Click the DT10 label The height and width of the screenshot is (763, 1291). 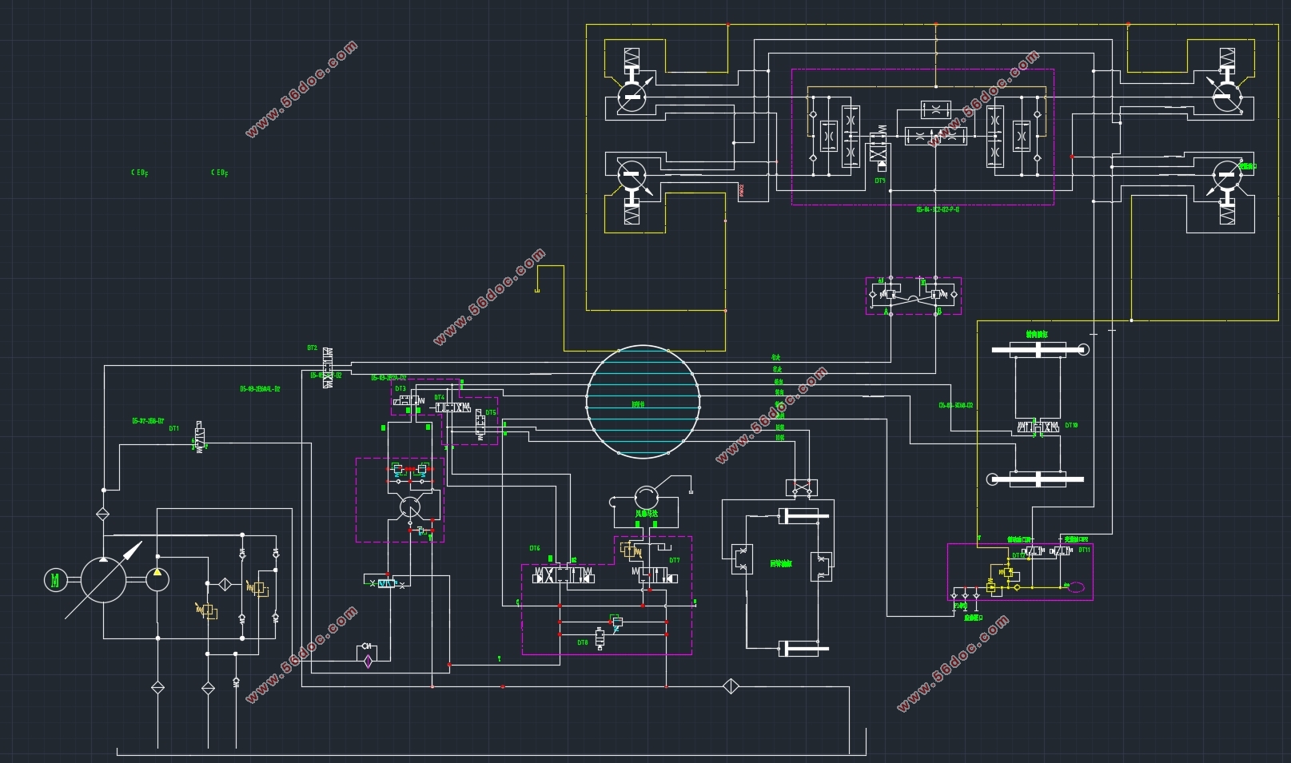click(x=1071, y=425)
